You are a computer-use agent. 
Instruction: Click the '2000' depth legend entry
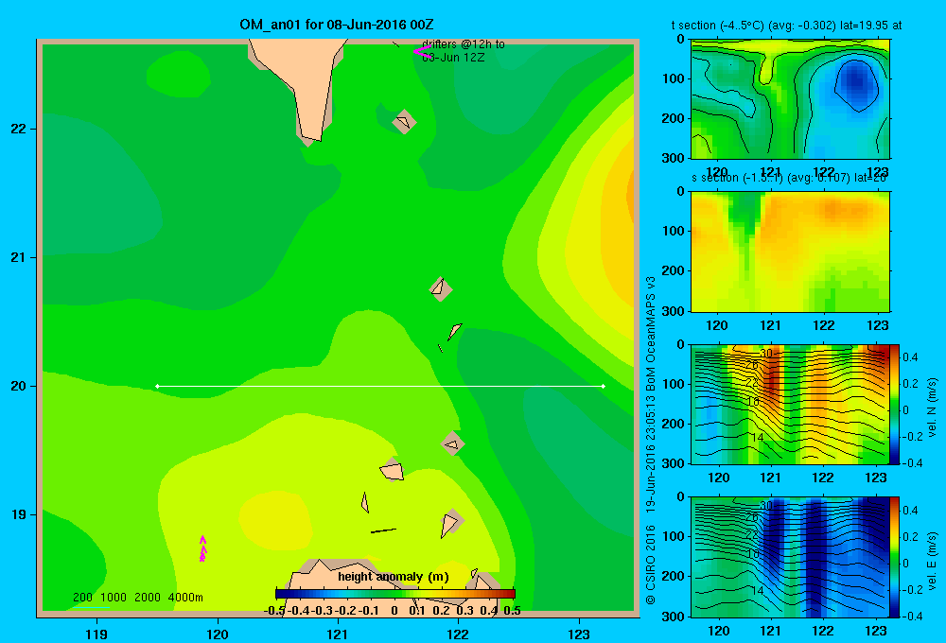[148, 598]
